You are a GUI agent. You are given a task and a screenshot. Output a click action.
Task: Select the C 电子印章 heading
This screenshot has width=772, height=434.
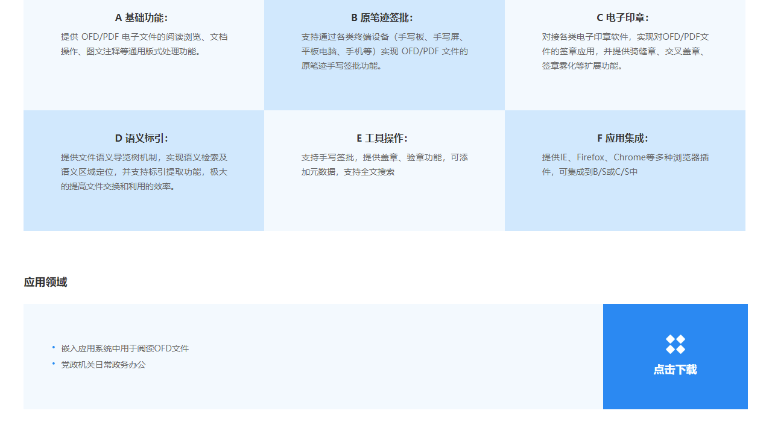pos(623,17)
